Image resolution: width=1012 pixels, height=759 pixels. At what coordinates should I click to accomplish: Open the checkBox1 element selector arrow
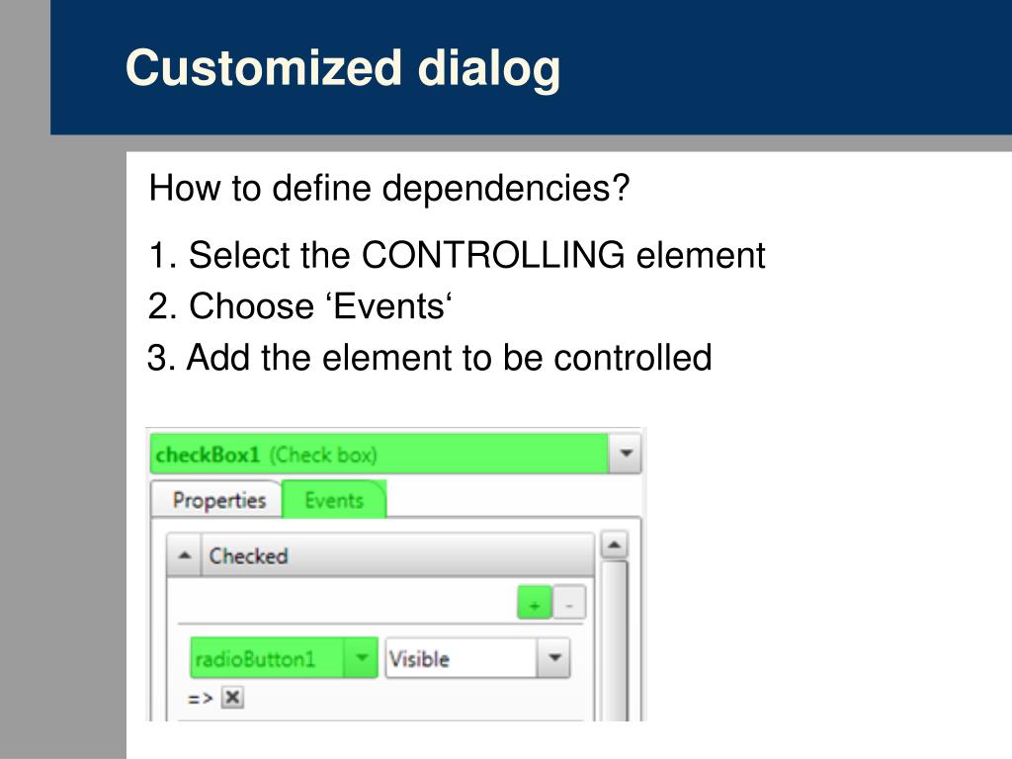[625, 453]
